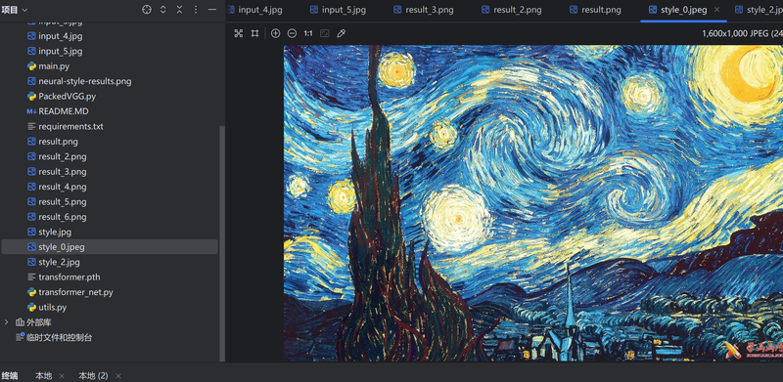Open transformer_net.py file

(x=76, y=292)
